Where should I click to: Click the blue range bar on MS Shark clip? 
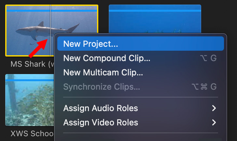click(52, 11)
